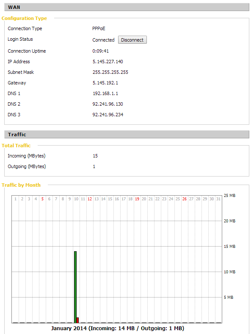Screen dimensions: 251x334
Task: Click the DNS 3 value 92.241.96.234
Action: [108, 115]
